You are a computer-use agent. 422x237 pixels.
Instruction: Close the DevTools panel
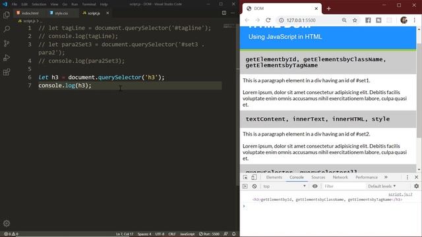[416, 177]
